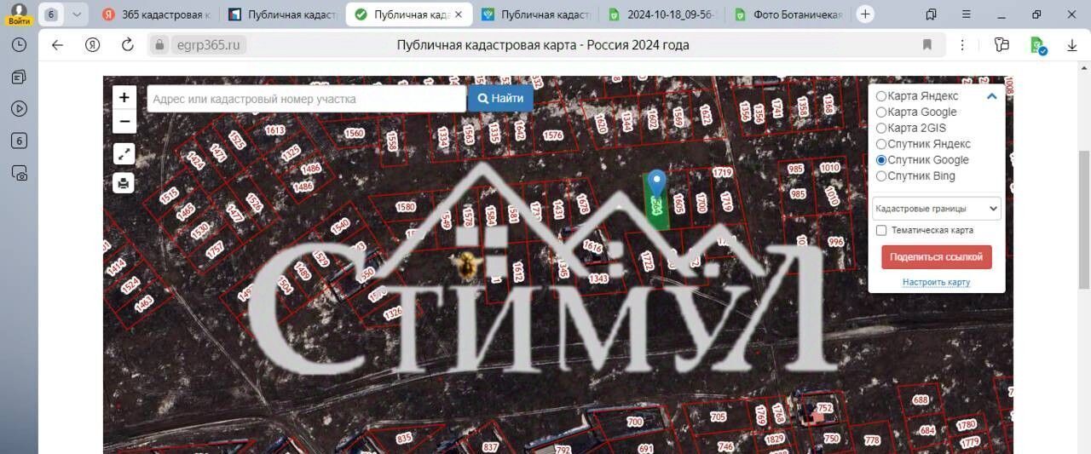Switch to Публичная кадаст tab with blue shield icon
The image size is (1091, 454).
535,14
